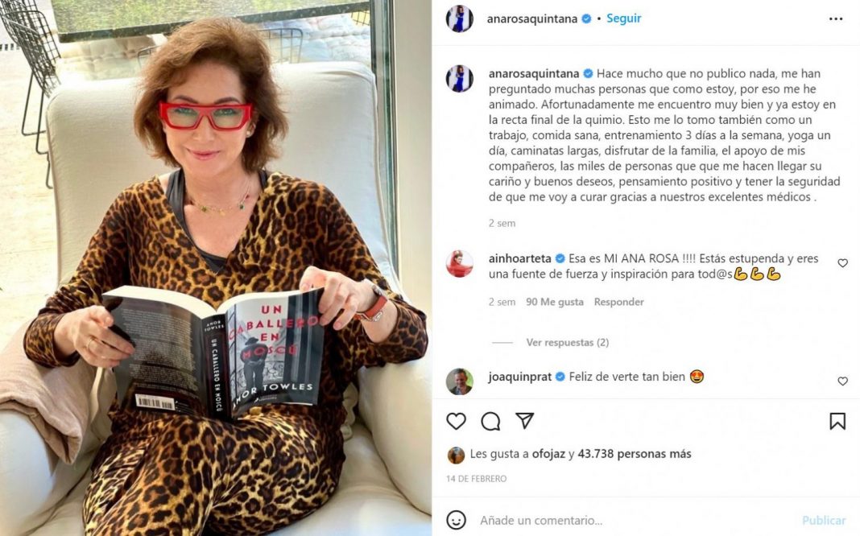Open the ofojaz user profile link
The height and width of the screenshot is (536, 860).
[x=548, y=454]
